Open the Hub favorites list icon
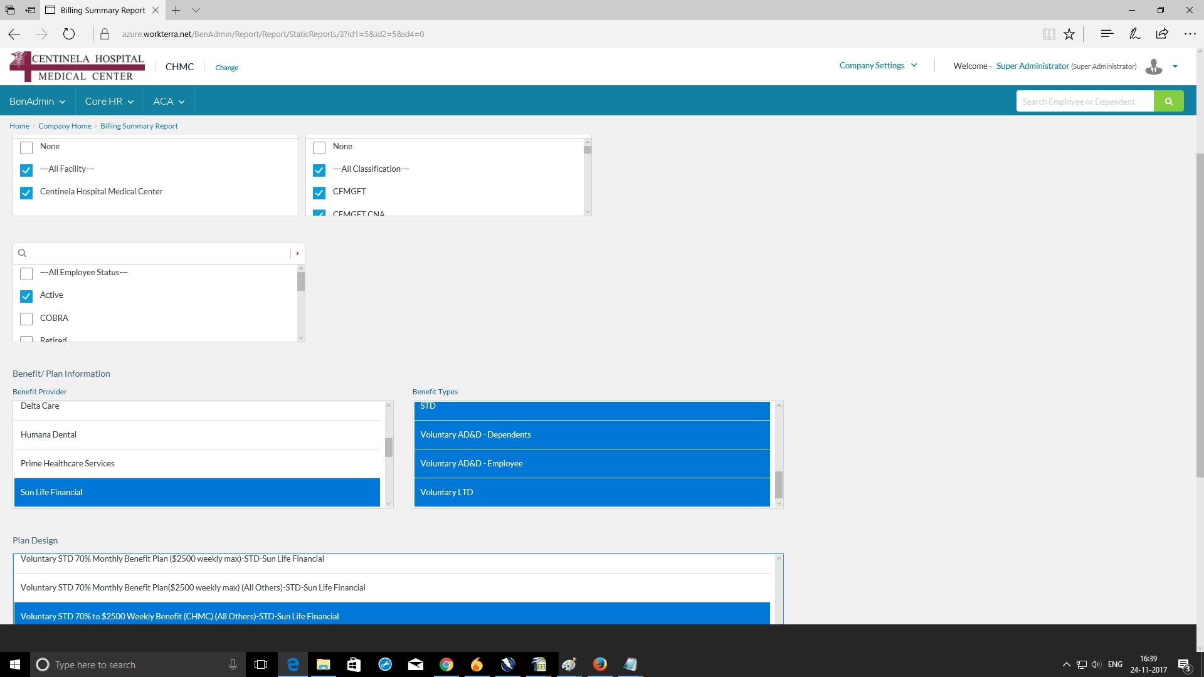Image resolution: width=1204 pixels, height=677 pixels. [1107, 34]
